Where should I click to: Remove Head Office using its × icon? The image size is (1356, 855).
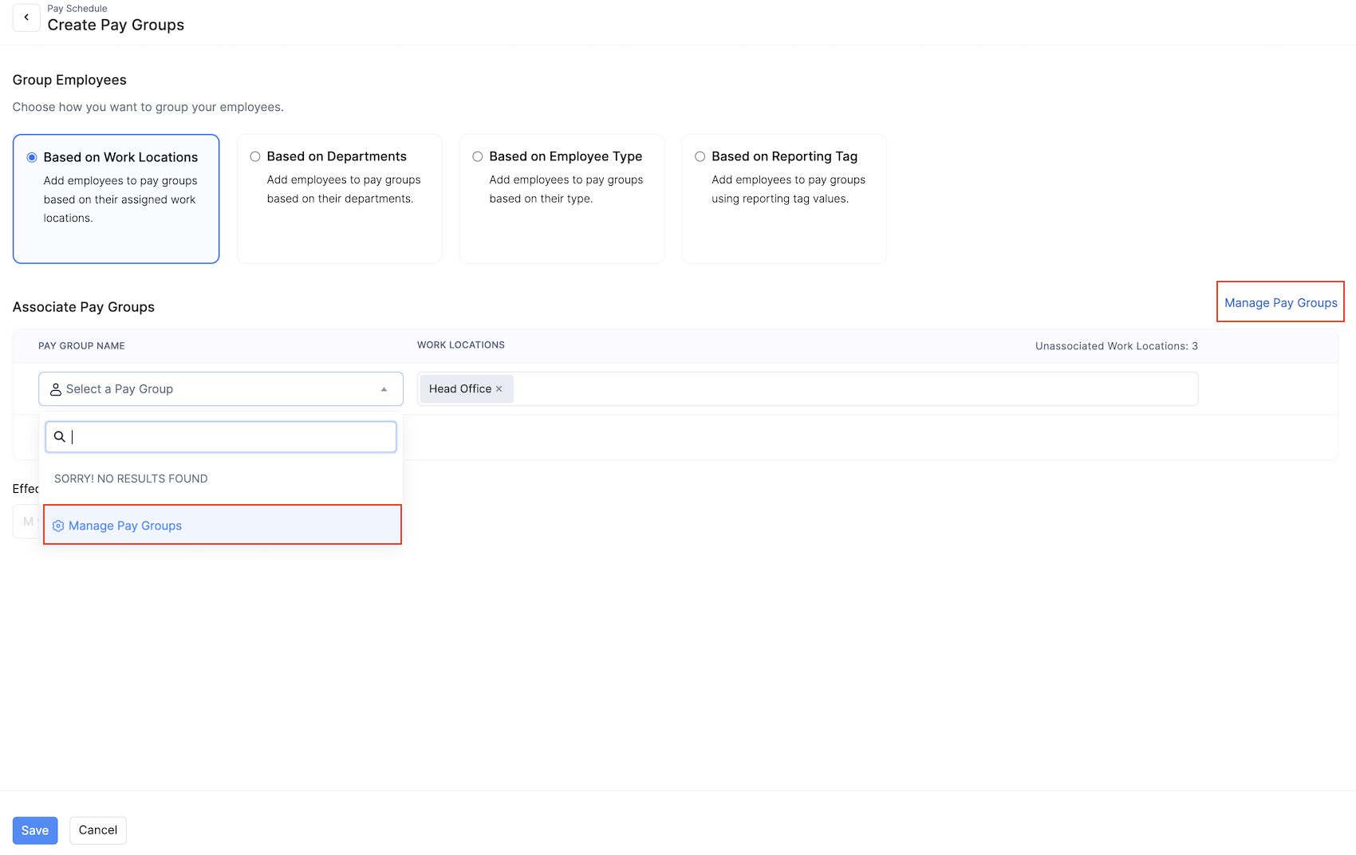(x=499, y=388)
